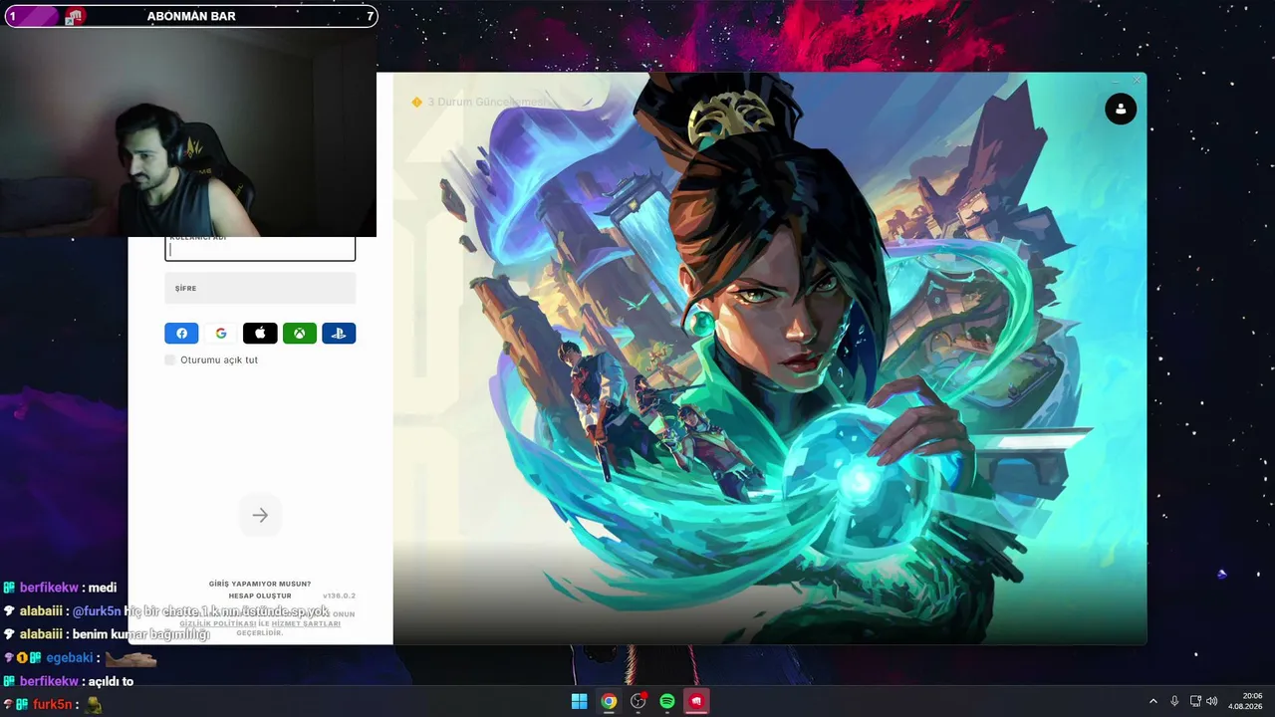This screenshot has height=717, width=1275.
Task: Open OBS Studio from the taskbar
Action: 638,701
